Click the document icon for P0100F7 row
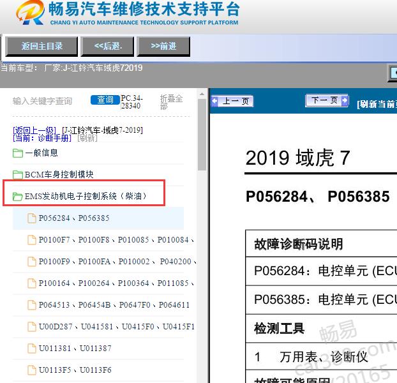Image resolution: width=397 pixels, height=383 pixels. [32, 240]
